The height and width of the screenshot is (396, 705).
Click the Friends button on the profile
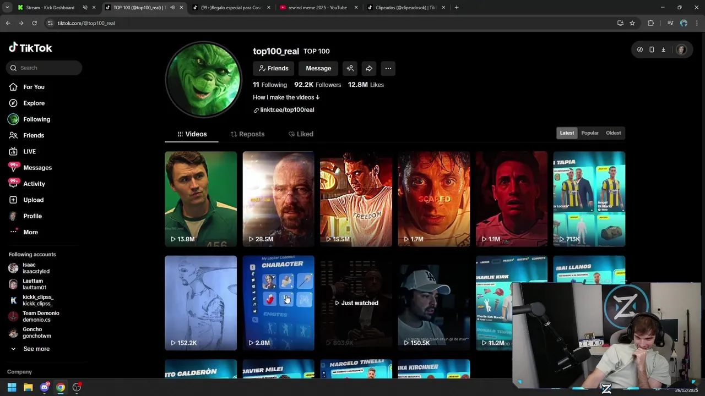coord(274,68)
